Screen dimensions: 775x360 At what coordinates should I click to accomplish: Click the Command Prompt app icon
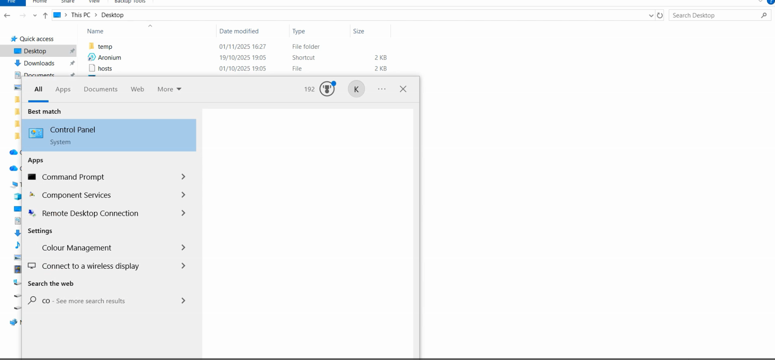[32, 177]
